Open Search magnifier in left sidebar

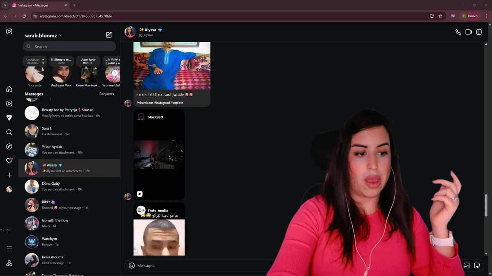tap(9, 132)
